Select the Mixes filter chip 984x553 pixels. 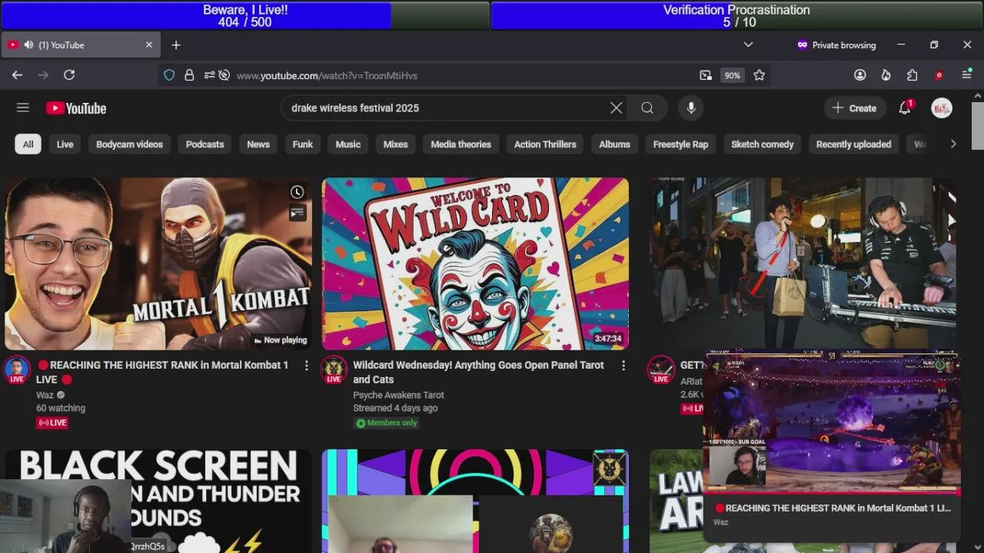[x=395, y=144]
